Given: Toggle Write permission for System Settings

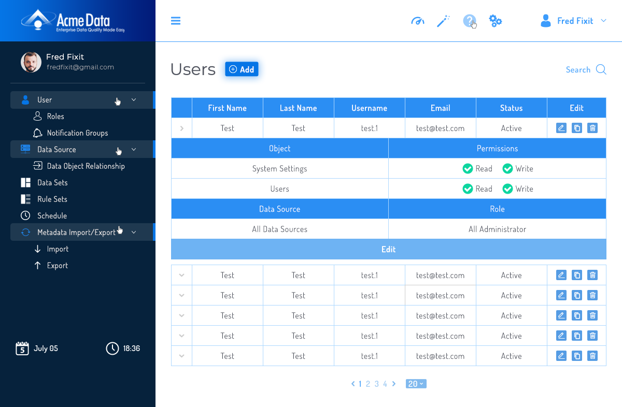Looking at the screenshot, I should [x=507, y=169].
